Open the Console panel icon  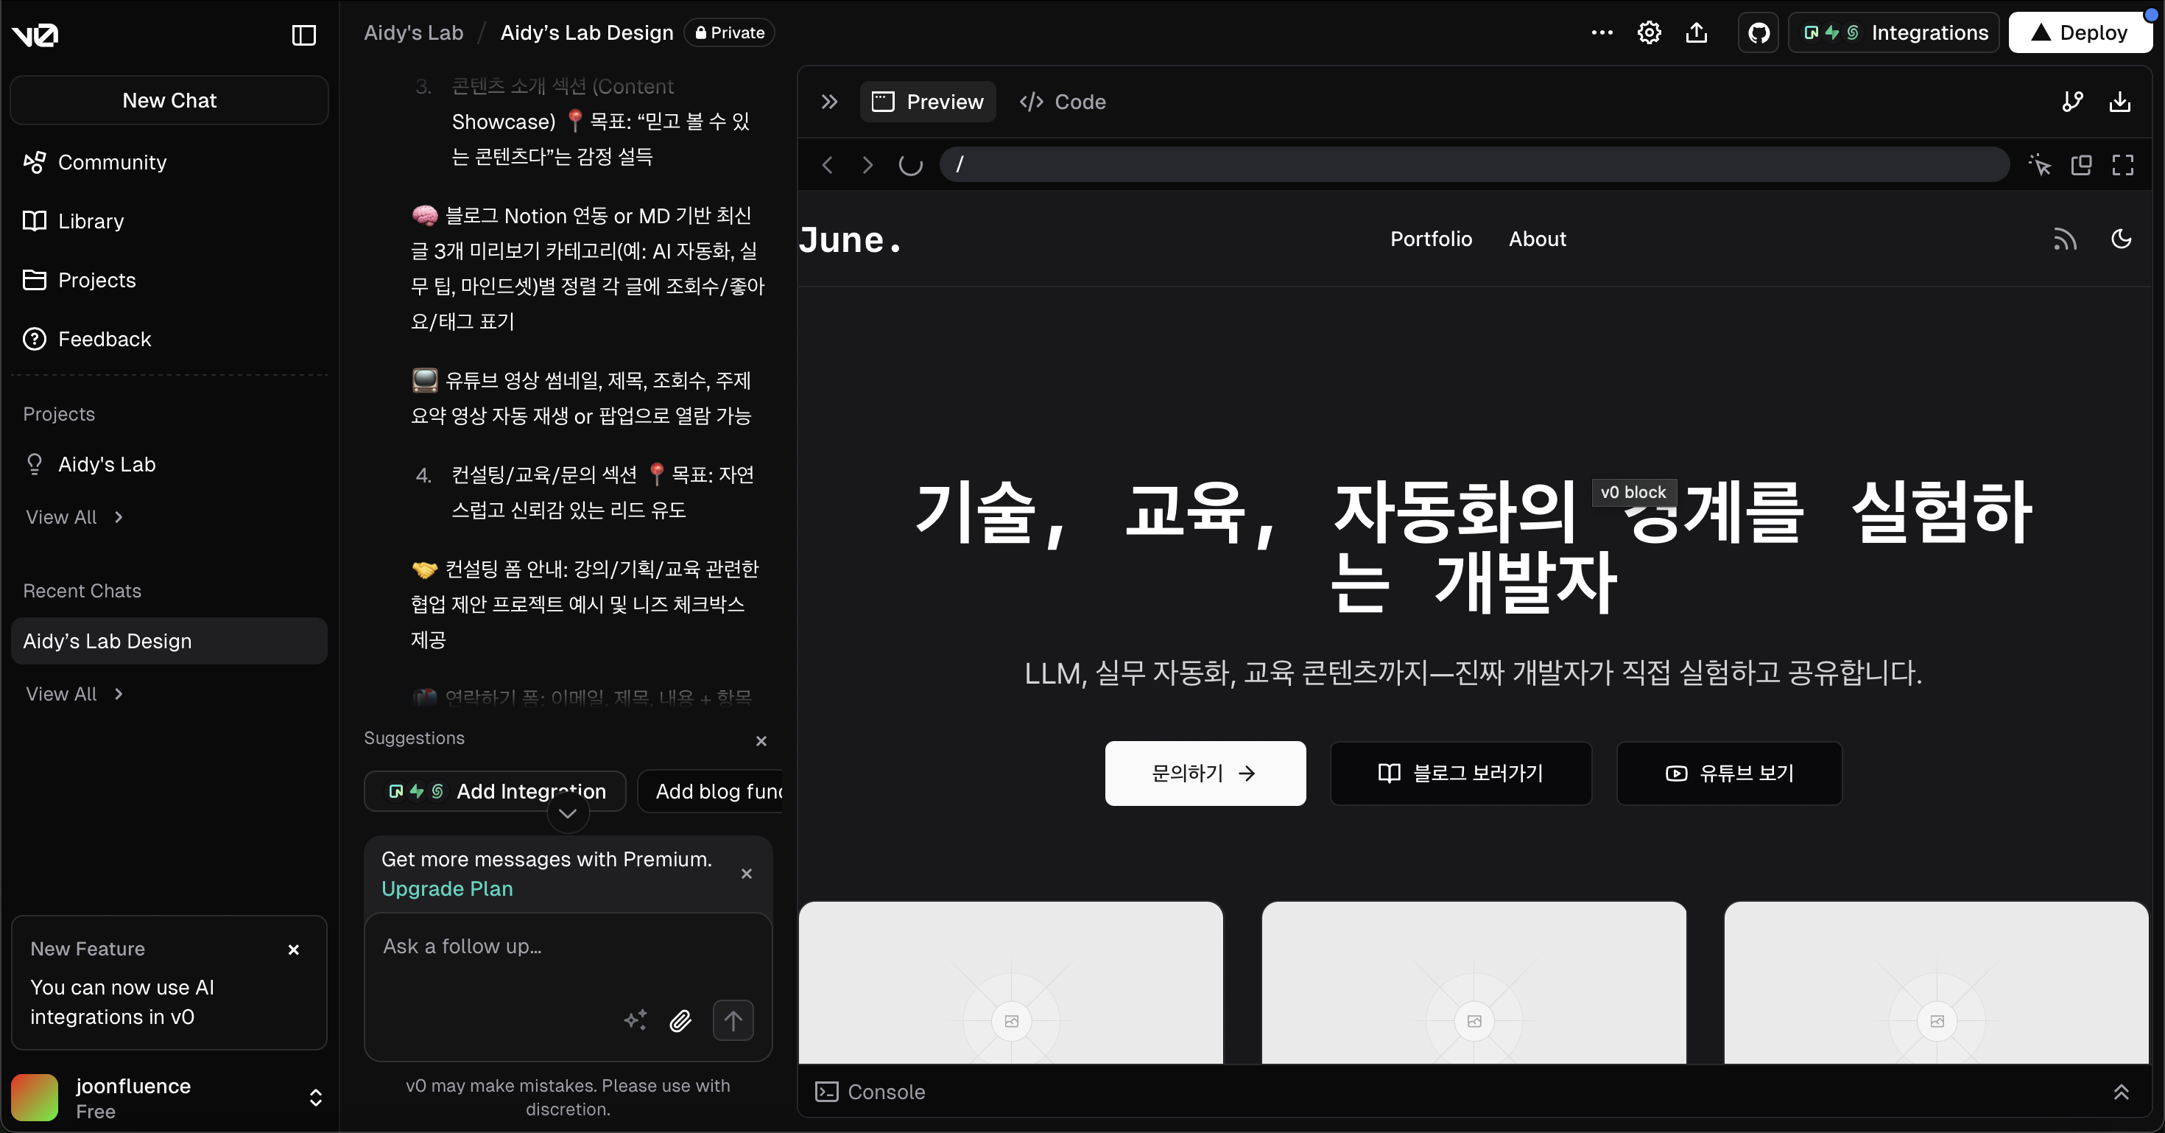[x=826, y=1092]
